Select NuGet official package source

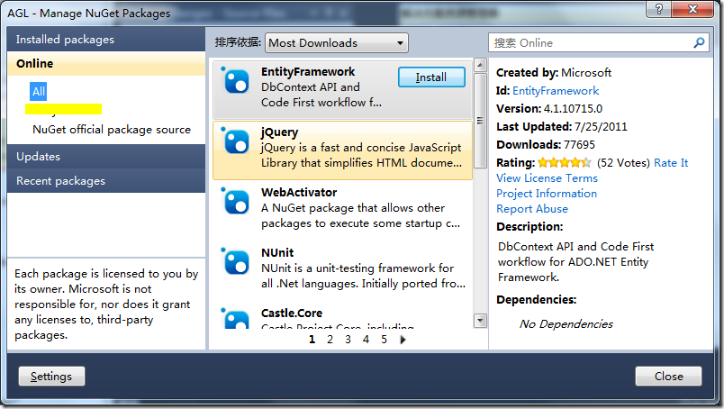pyautogui.click(x=112, y=130)
